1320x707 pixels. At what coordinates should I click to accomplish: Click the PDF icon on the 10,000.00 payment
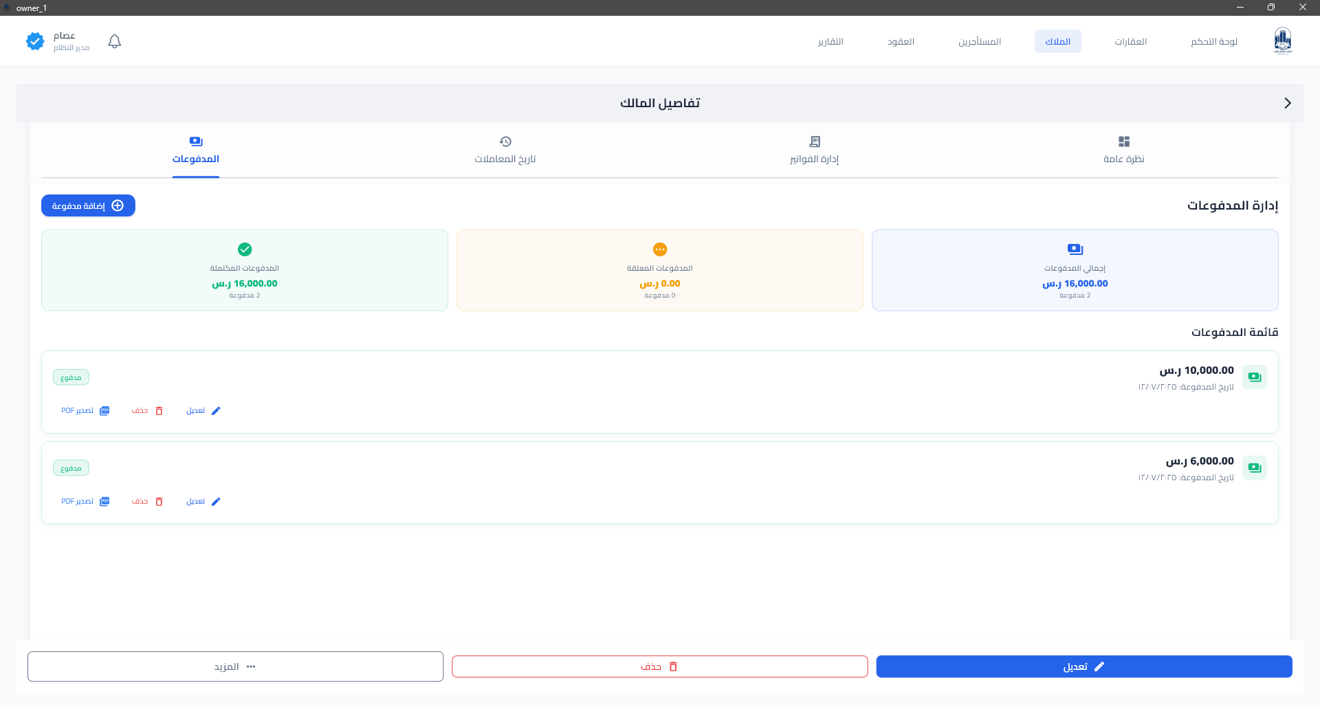point(104,411)
